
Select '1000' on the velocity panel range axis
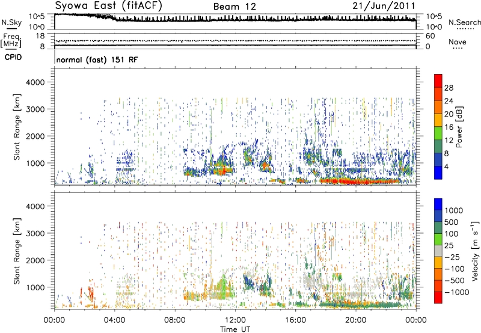coord(35,287)
